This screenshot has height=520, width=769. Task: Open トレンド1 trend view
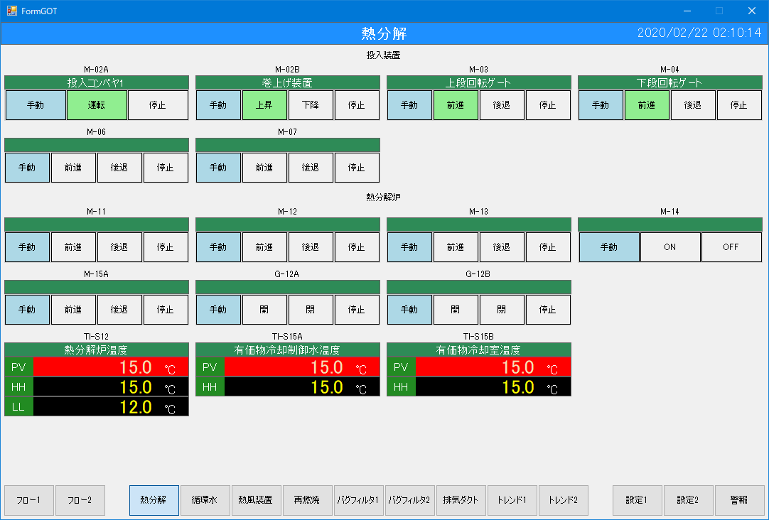[512, 500]
